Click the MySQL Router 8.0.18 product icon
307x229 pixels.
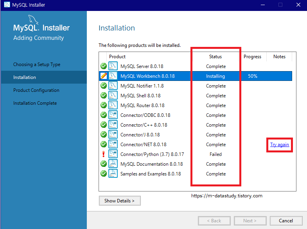[113, 105]
